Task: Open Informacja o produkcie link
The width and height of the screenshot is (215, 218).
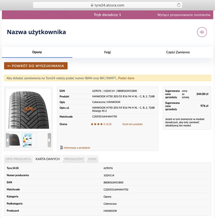Action: [77, 148]
